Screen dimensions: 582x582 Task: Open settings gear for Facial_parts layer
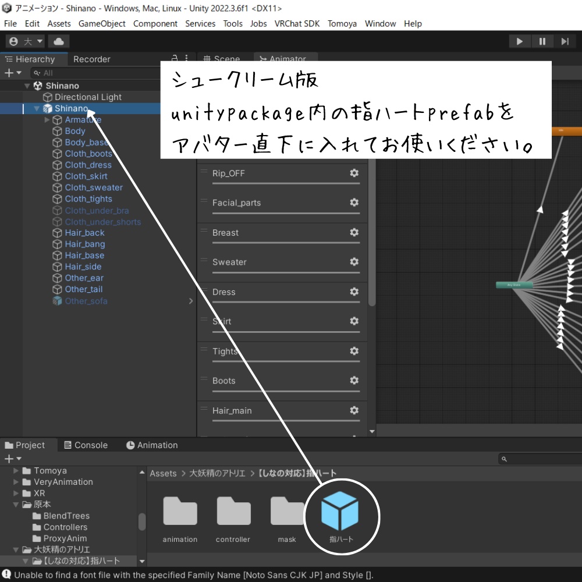[354, 203]
